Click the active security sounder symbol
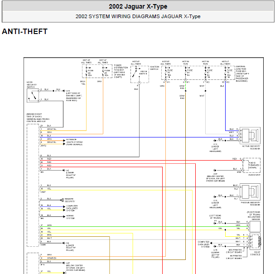 [x=250, y=136]
